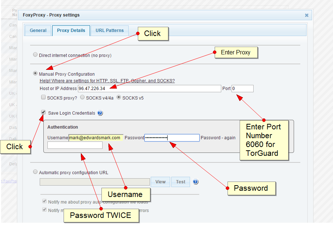The width and height of the screenshot is (333, 226).
Task: Select Direct internet connection (no proxy)
Action: (35, 55)
